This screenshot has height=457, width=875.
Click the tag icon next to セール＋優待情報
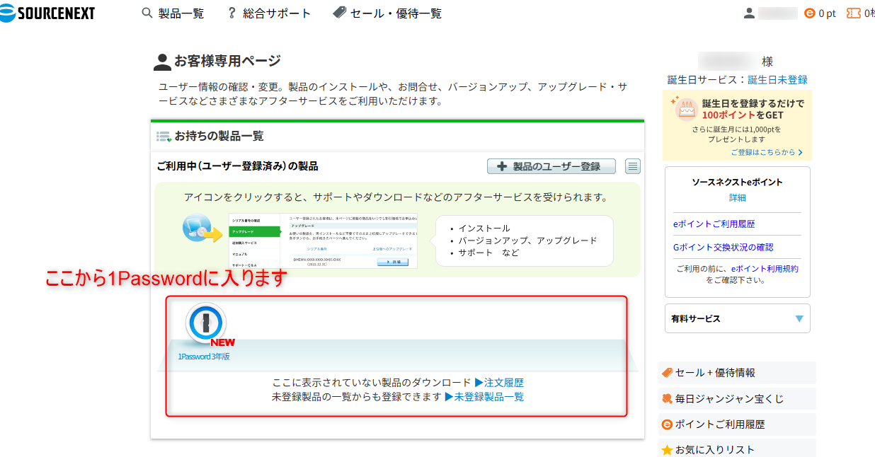(x=667, y=373)
